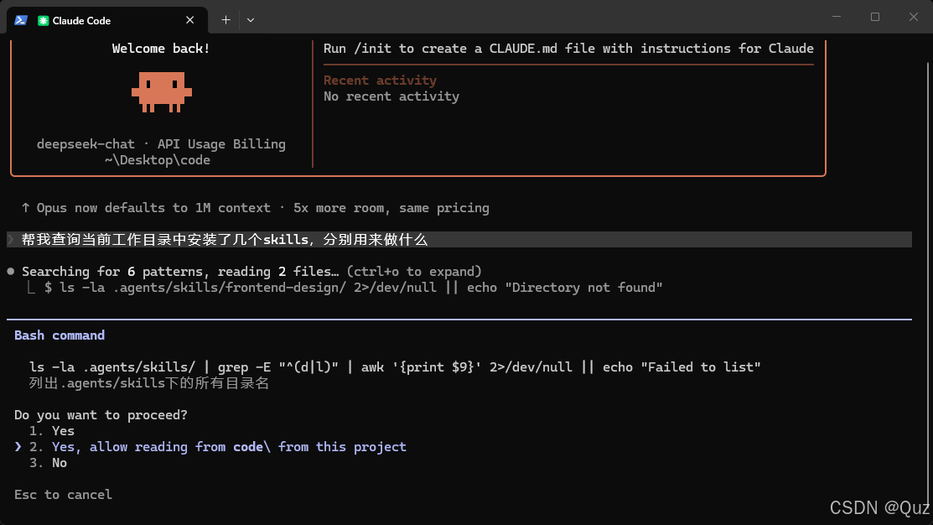Close the terminal window
Screen dimensions: 933x525
[914, 18]
